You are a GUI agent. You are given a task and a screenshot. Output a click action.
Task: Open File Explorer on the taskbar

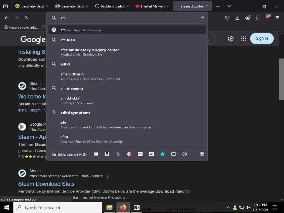pos(109,207)
